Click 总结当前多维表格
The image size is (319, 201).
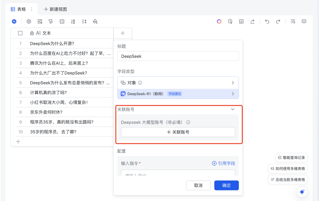[x=288, y=179]
